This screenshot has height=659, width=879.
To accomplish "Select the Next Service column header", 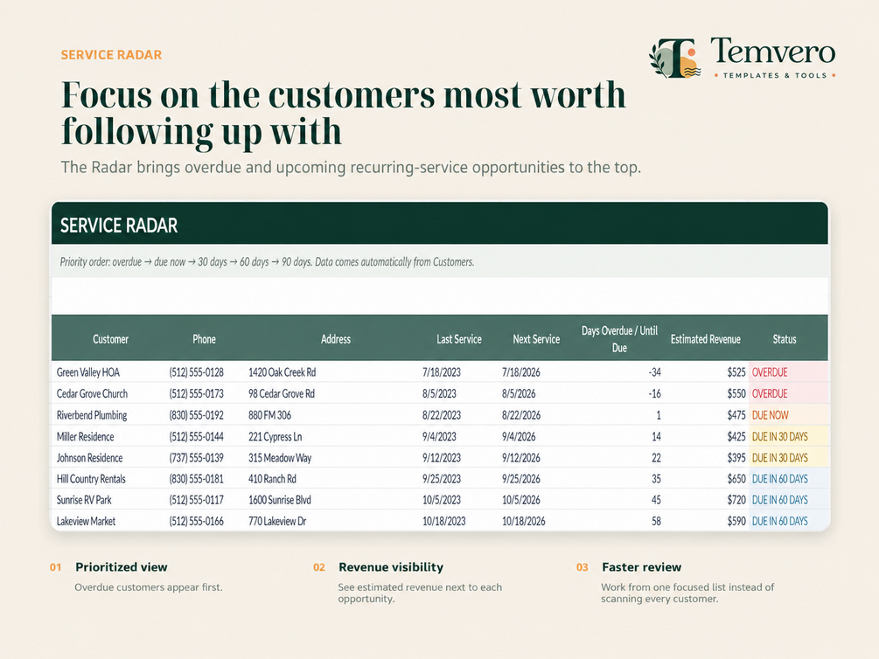I will click(x=536, y=339).
